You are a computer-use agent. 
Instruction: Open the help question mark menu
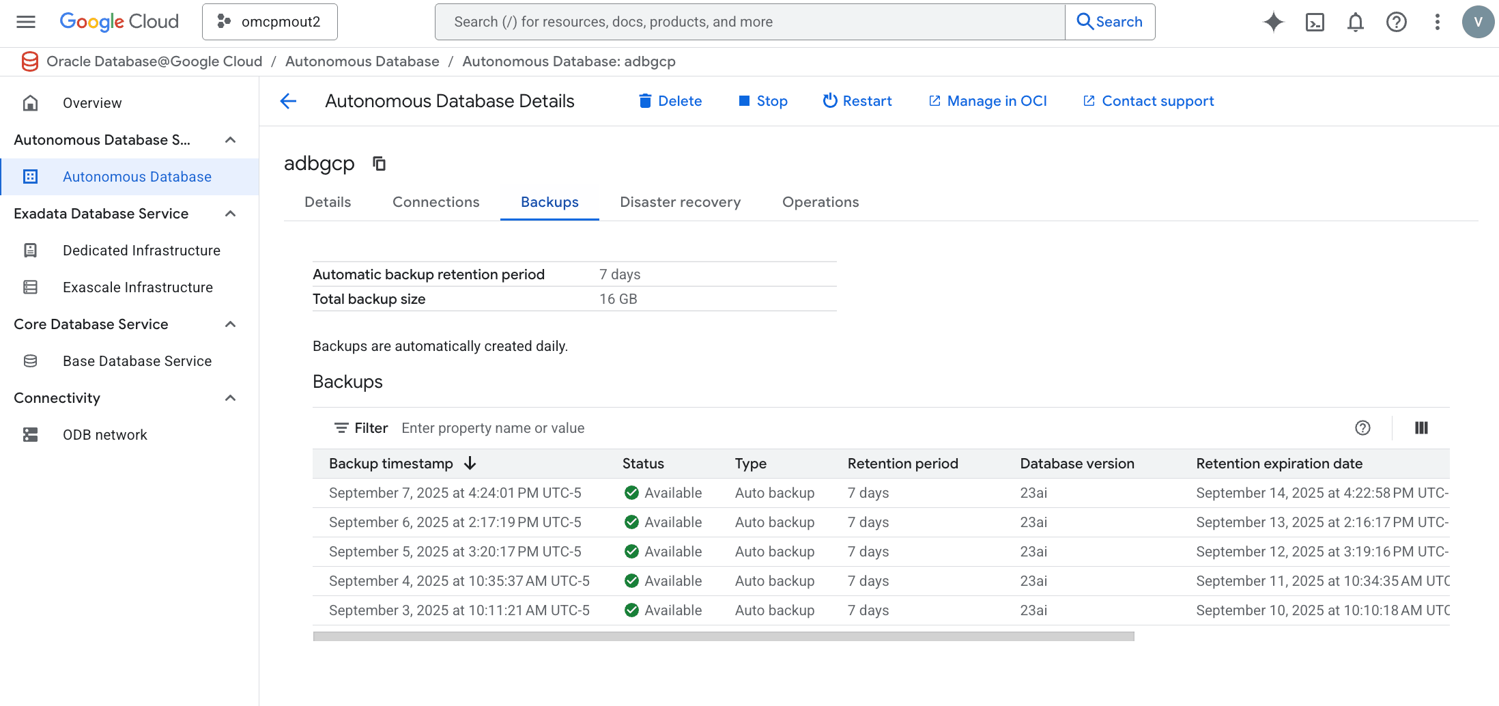coord(1397,21)
